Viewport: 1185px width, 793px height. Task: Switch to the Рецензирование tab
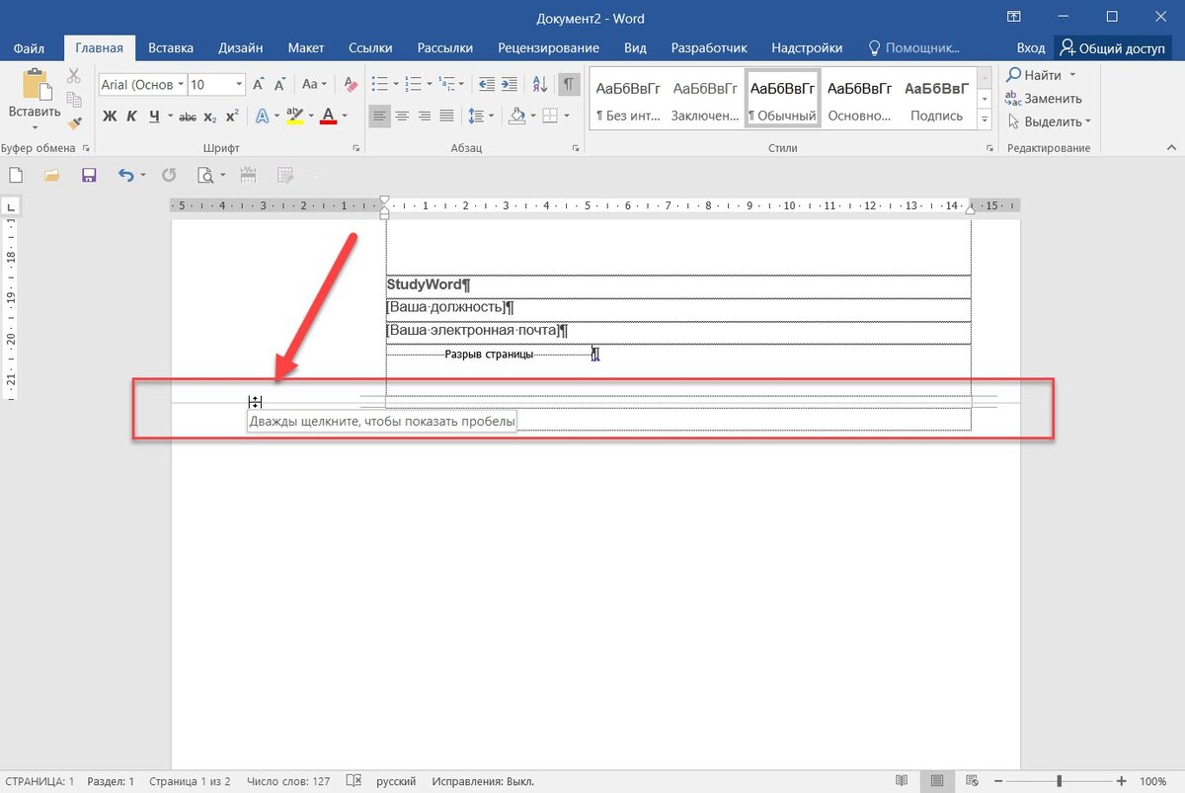[548, 47]
